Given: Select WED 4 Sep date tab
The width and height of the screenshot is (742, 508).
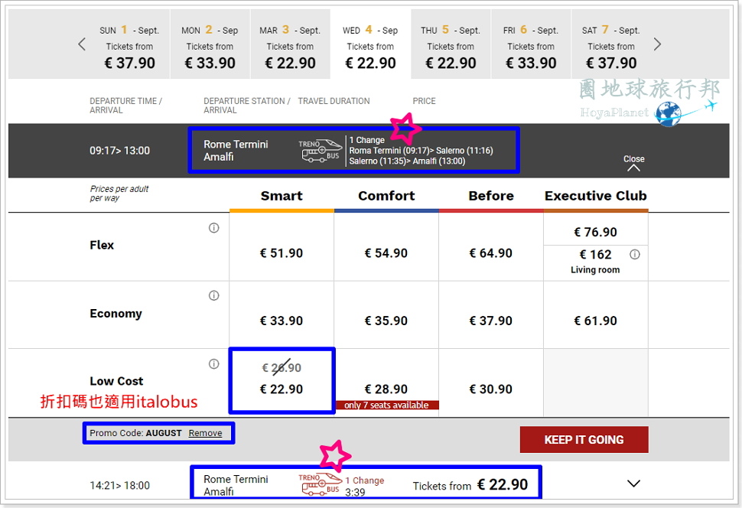Looking at the screenshot, I should click(x=370, y=44).
